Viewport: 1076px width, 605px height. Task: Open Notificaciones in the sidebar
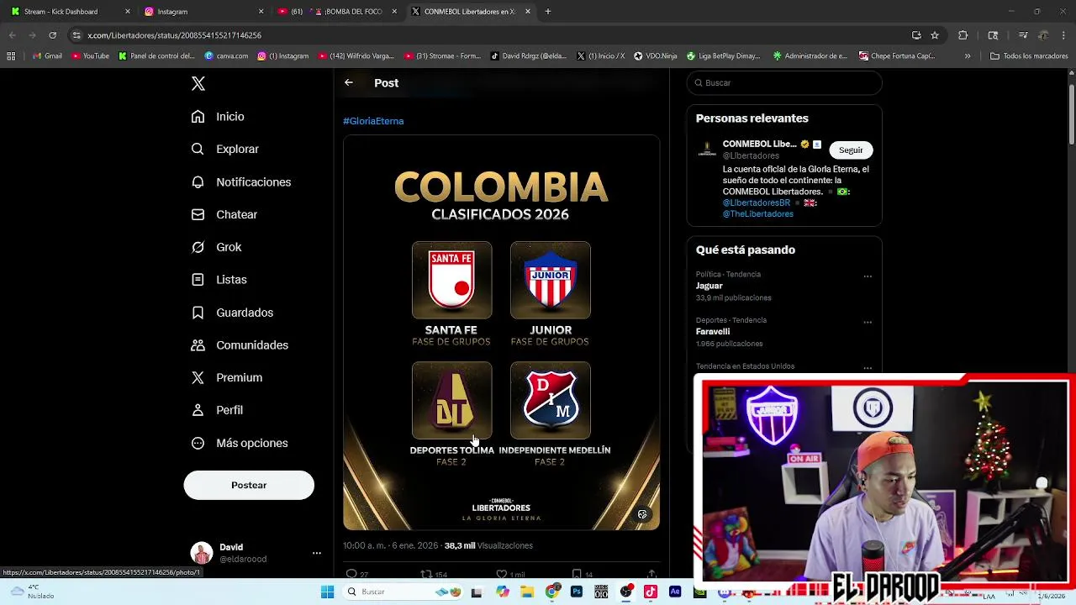coord(240,181)
